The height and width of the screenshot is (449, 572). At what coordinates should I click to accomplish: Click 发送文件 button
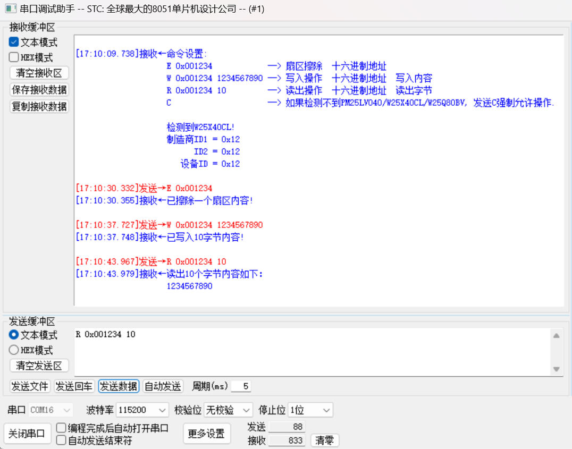tap(30, 386)
